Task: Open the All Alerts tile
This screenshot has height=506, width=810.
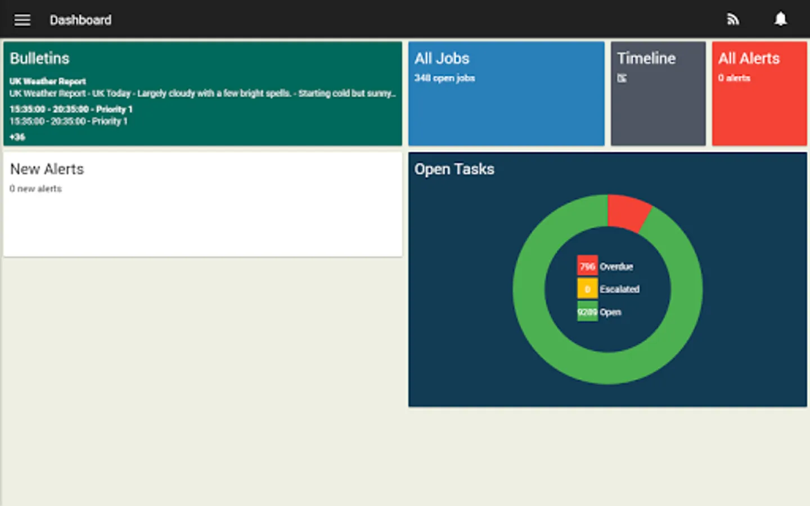Action: [759, 93]
